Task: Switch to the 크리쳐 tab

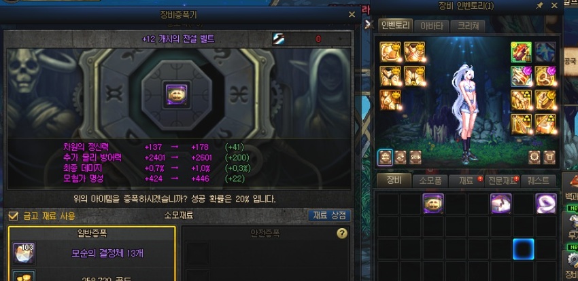Action: [468, 26]
